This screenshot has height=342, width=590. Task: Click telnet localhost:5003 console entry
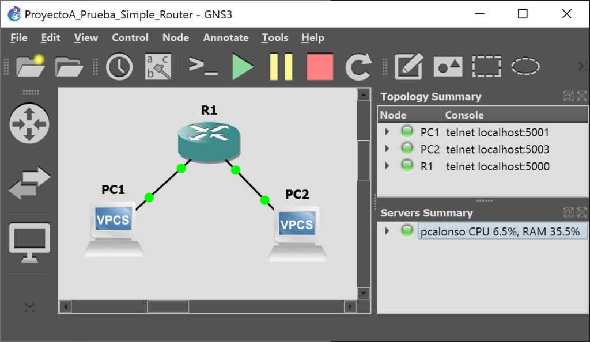pyautogui.click(x=497, y=149)
